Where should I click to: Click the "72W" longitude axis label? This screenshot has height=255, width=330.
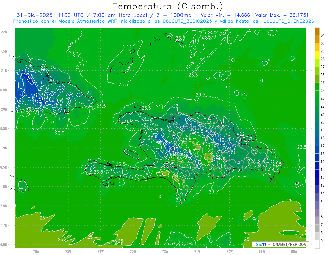pos(165,251)
